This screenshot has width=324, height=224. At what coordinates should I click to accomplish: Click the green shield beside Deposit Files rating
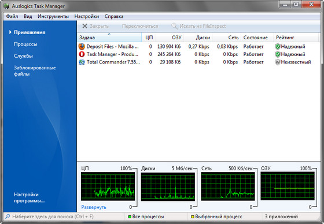click(278, 46)
